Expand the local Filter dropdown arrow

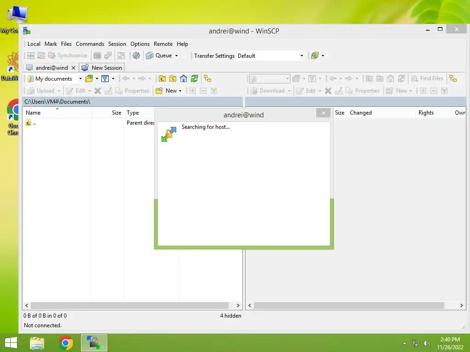point(113,79)
